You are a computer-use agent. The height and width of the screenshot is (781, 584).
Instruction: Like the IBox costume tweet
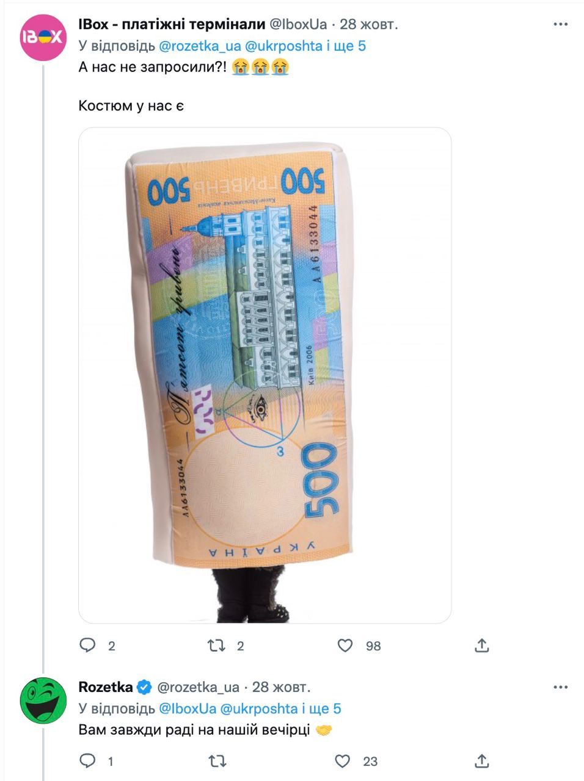[x=345, y=645]
